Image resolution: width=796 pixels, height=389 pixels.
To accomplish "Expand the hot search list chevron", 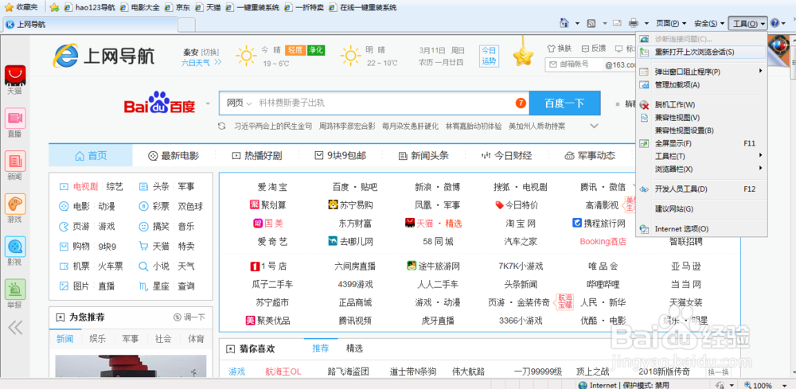I will click(x=594, y=126).
